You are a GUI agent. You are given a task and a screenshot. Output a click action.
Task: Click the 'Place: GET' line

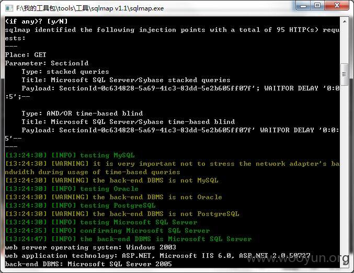click(26, 55)
